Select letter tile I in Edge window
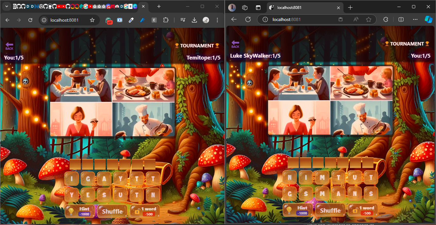 pyautogui.click(x=306, y=178)
